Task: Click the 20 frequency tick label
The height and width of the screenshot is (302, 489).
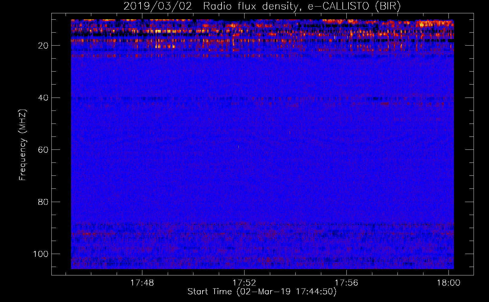Action: [x=43, y=46]
